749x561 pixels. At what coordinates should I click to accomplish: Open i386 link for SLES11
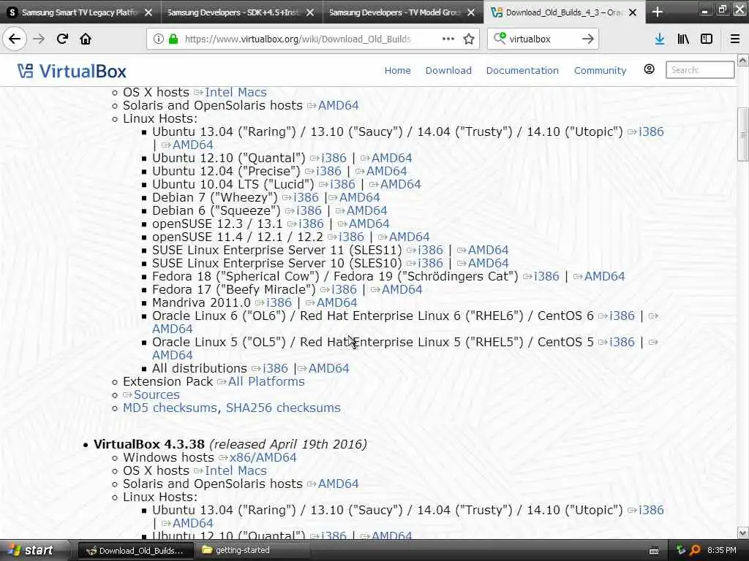click(430, 250)
